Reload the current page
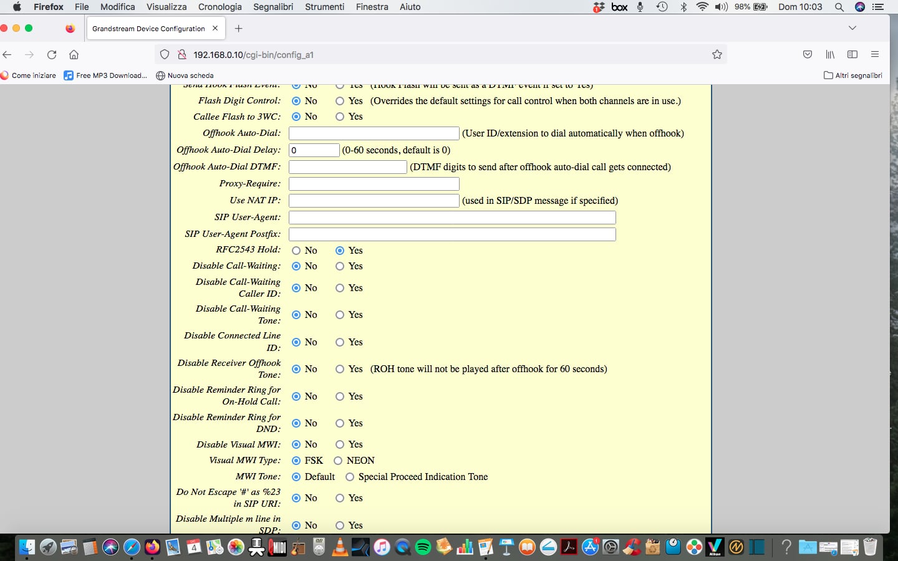Screen dimensions: 898x561 (x=52, y=55)
